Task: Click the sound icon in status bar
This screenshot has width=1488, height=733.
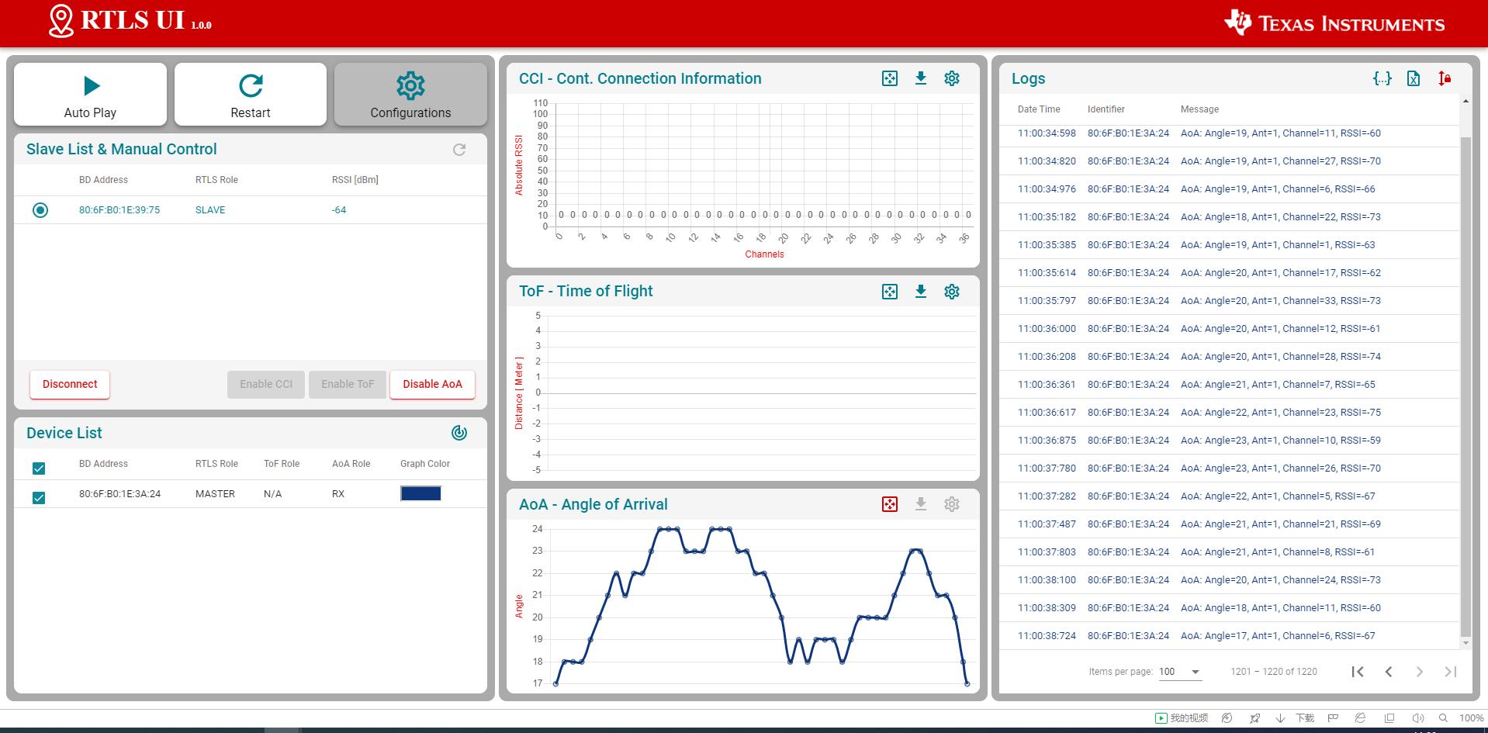Action: [1418, 718]
